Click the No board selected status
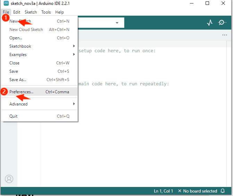Screen dimensions: 233x196 coord(198,191)
